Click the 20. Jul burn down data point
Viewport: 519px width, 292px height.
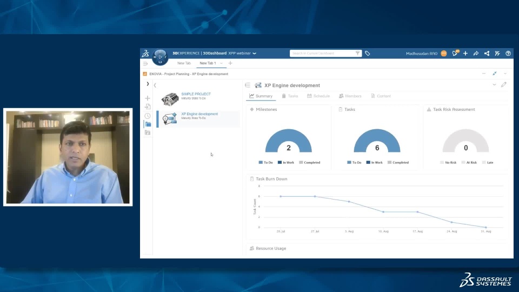coord(281,196)
